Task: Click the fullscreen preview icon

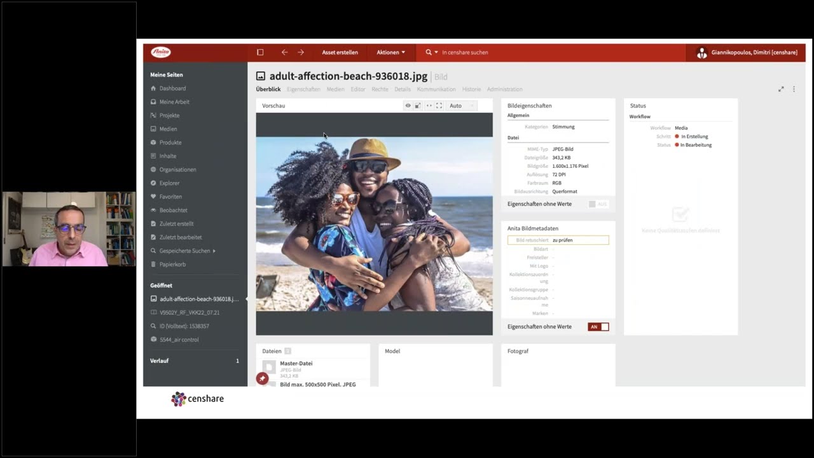Action: click(x=439, y=106)
